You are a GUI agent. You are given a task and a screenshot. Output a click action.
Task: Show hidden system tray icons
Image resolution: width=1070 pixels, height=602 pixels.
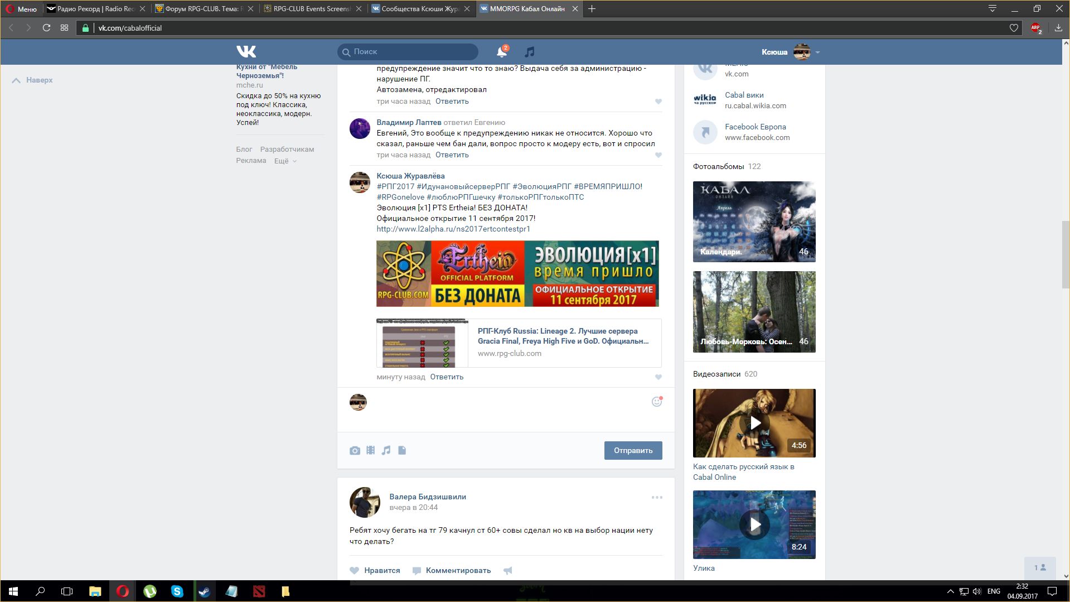(x=950, y=591)
